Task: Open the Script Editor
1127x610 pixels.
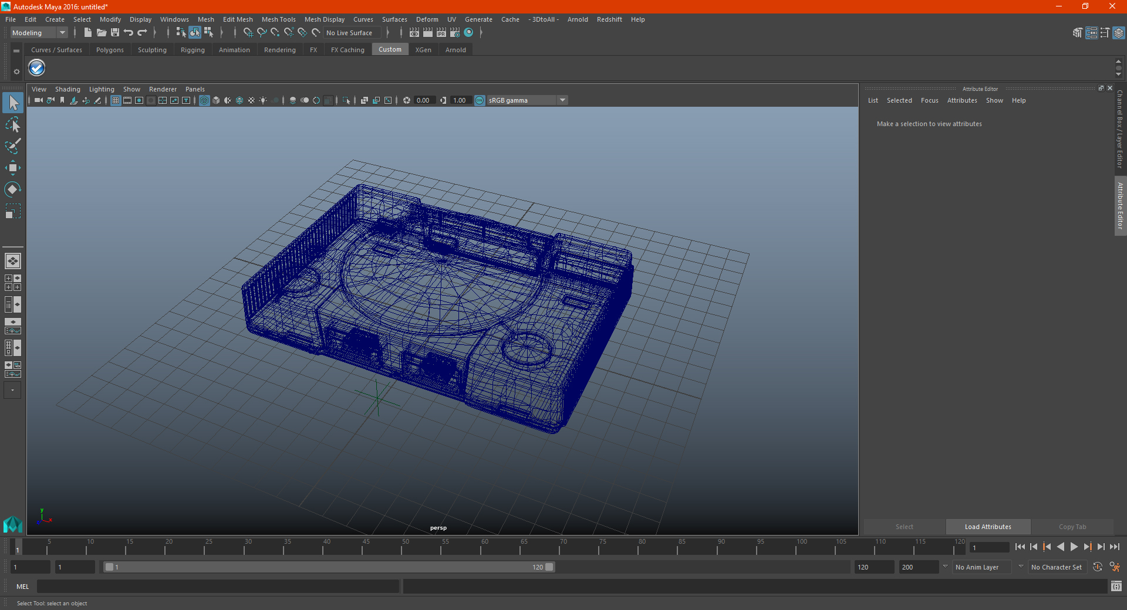Action: [x=1116, y=586]
